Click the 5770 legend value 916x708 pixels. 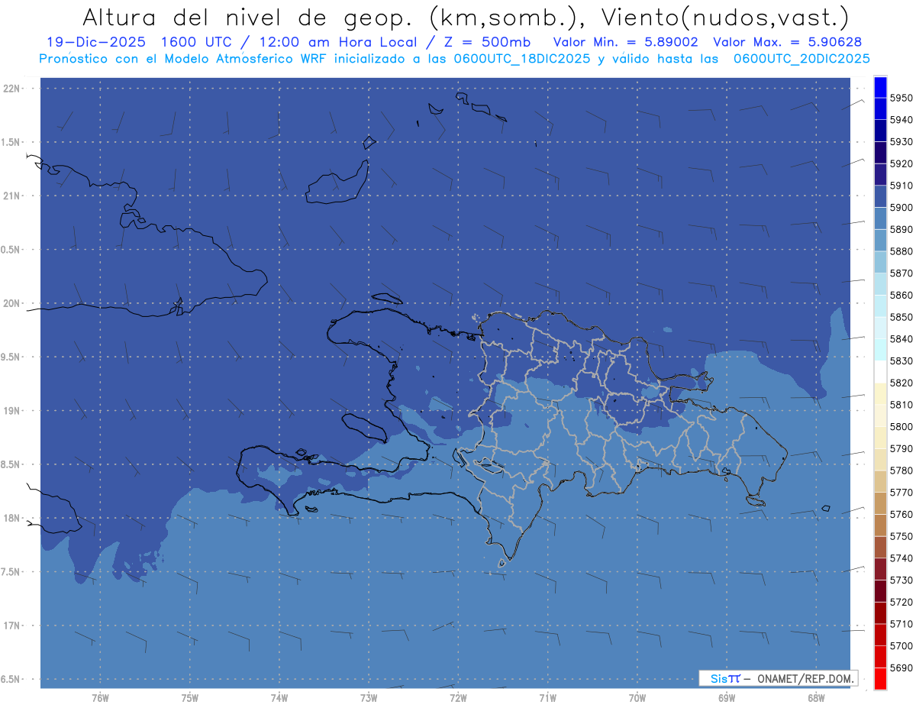coord(901,493)
